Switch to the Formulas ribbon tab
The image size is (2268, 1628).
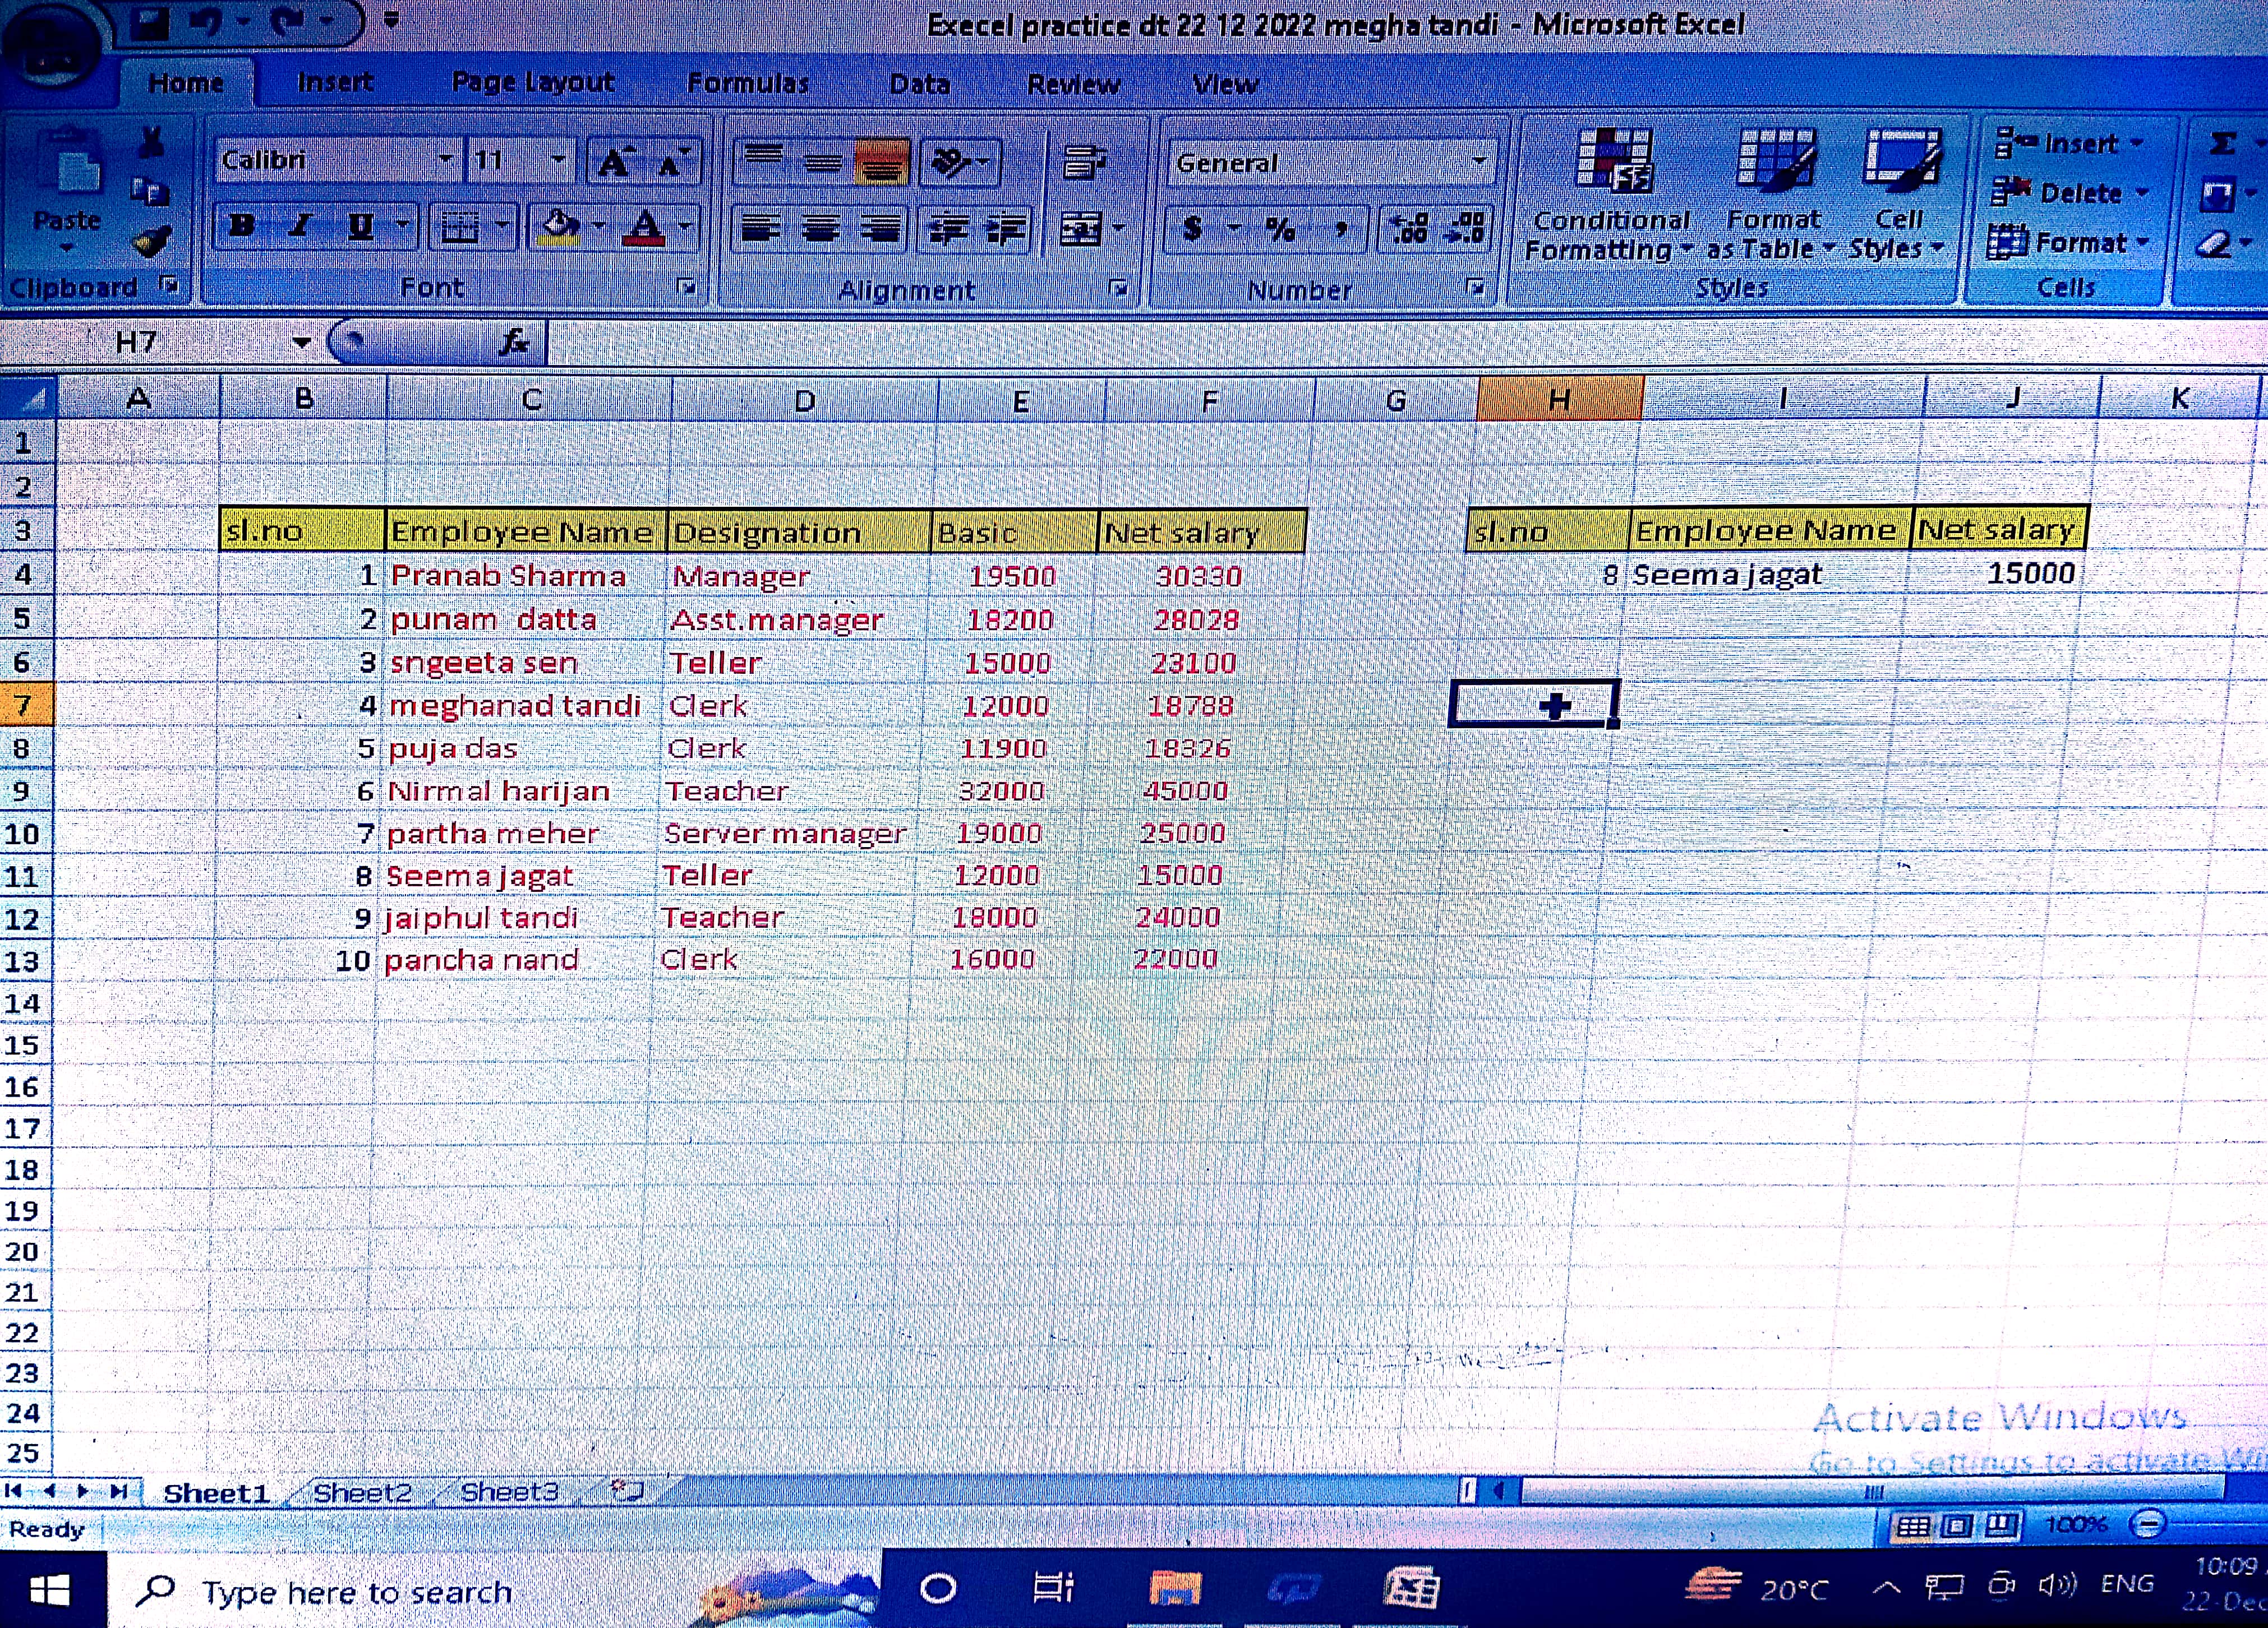(747, 84)
